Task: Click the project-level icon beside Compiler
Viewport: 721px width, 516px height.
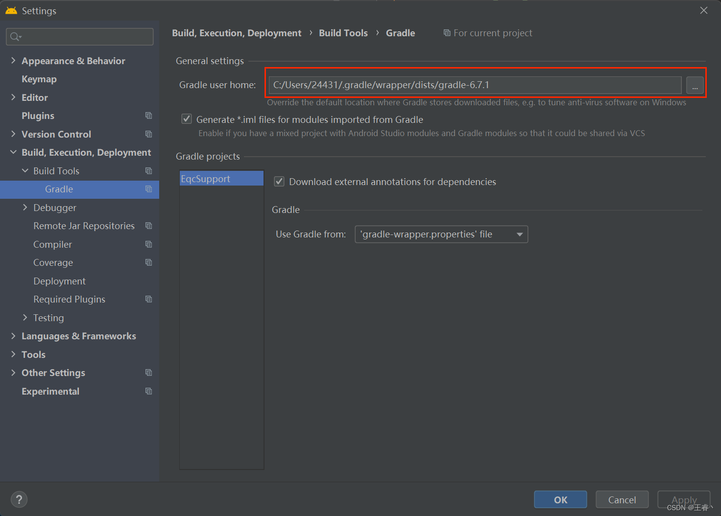Action: 148,244
